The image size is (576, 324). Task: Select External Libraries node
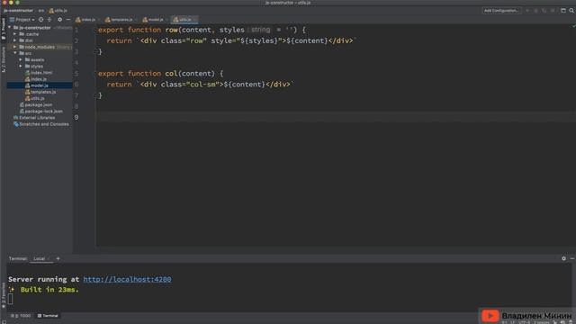(x=34, y=118)
